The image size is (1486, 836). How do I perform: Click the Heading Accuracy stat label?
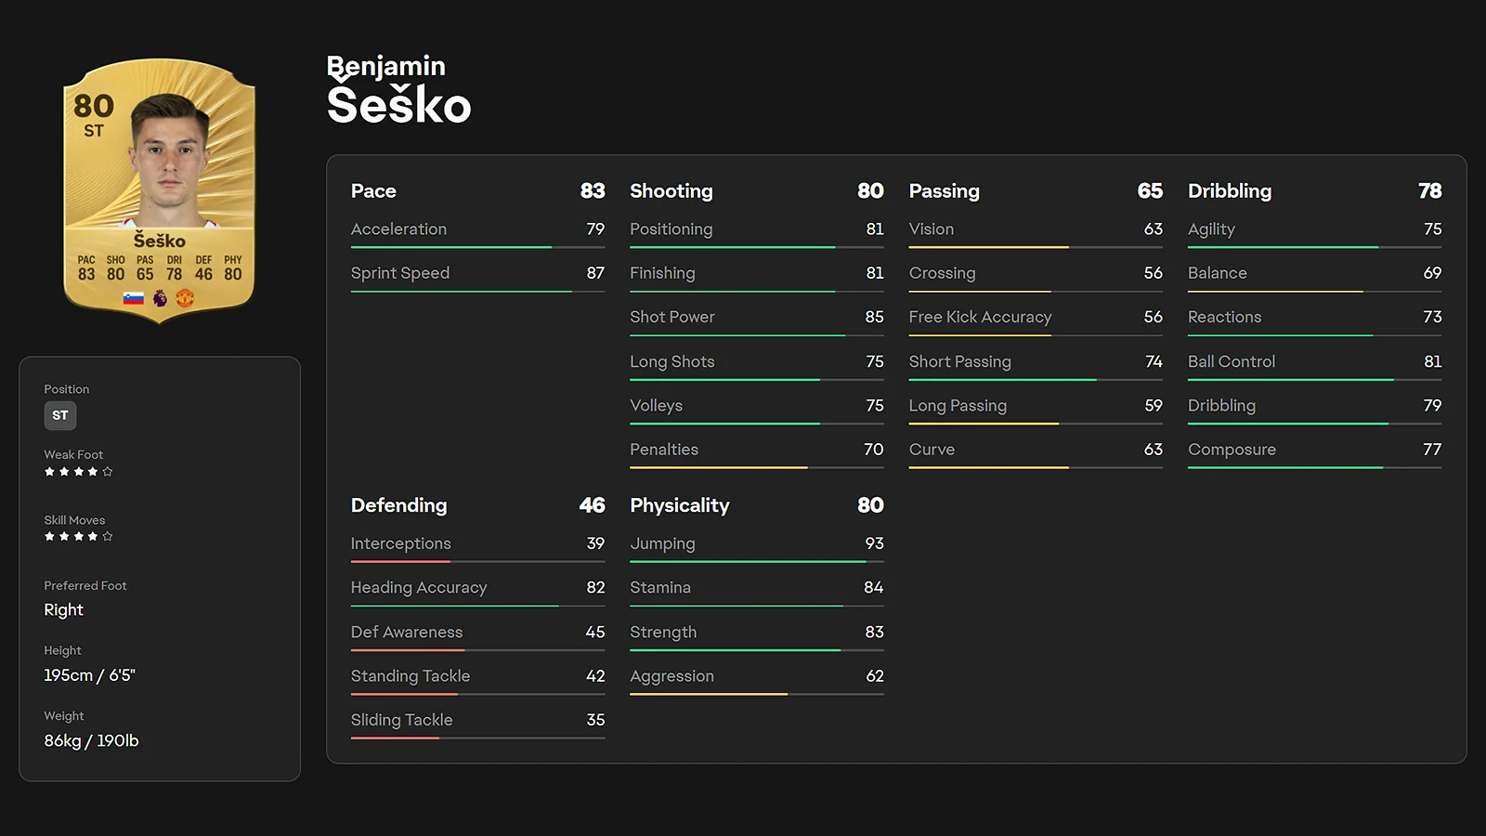419,588
